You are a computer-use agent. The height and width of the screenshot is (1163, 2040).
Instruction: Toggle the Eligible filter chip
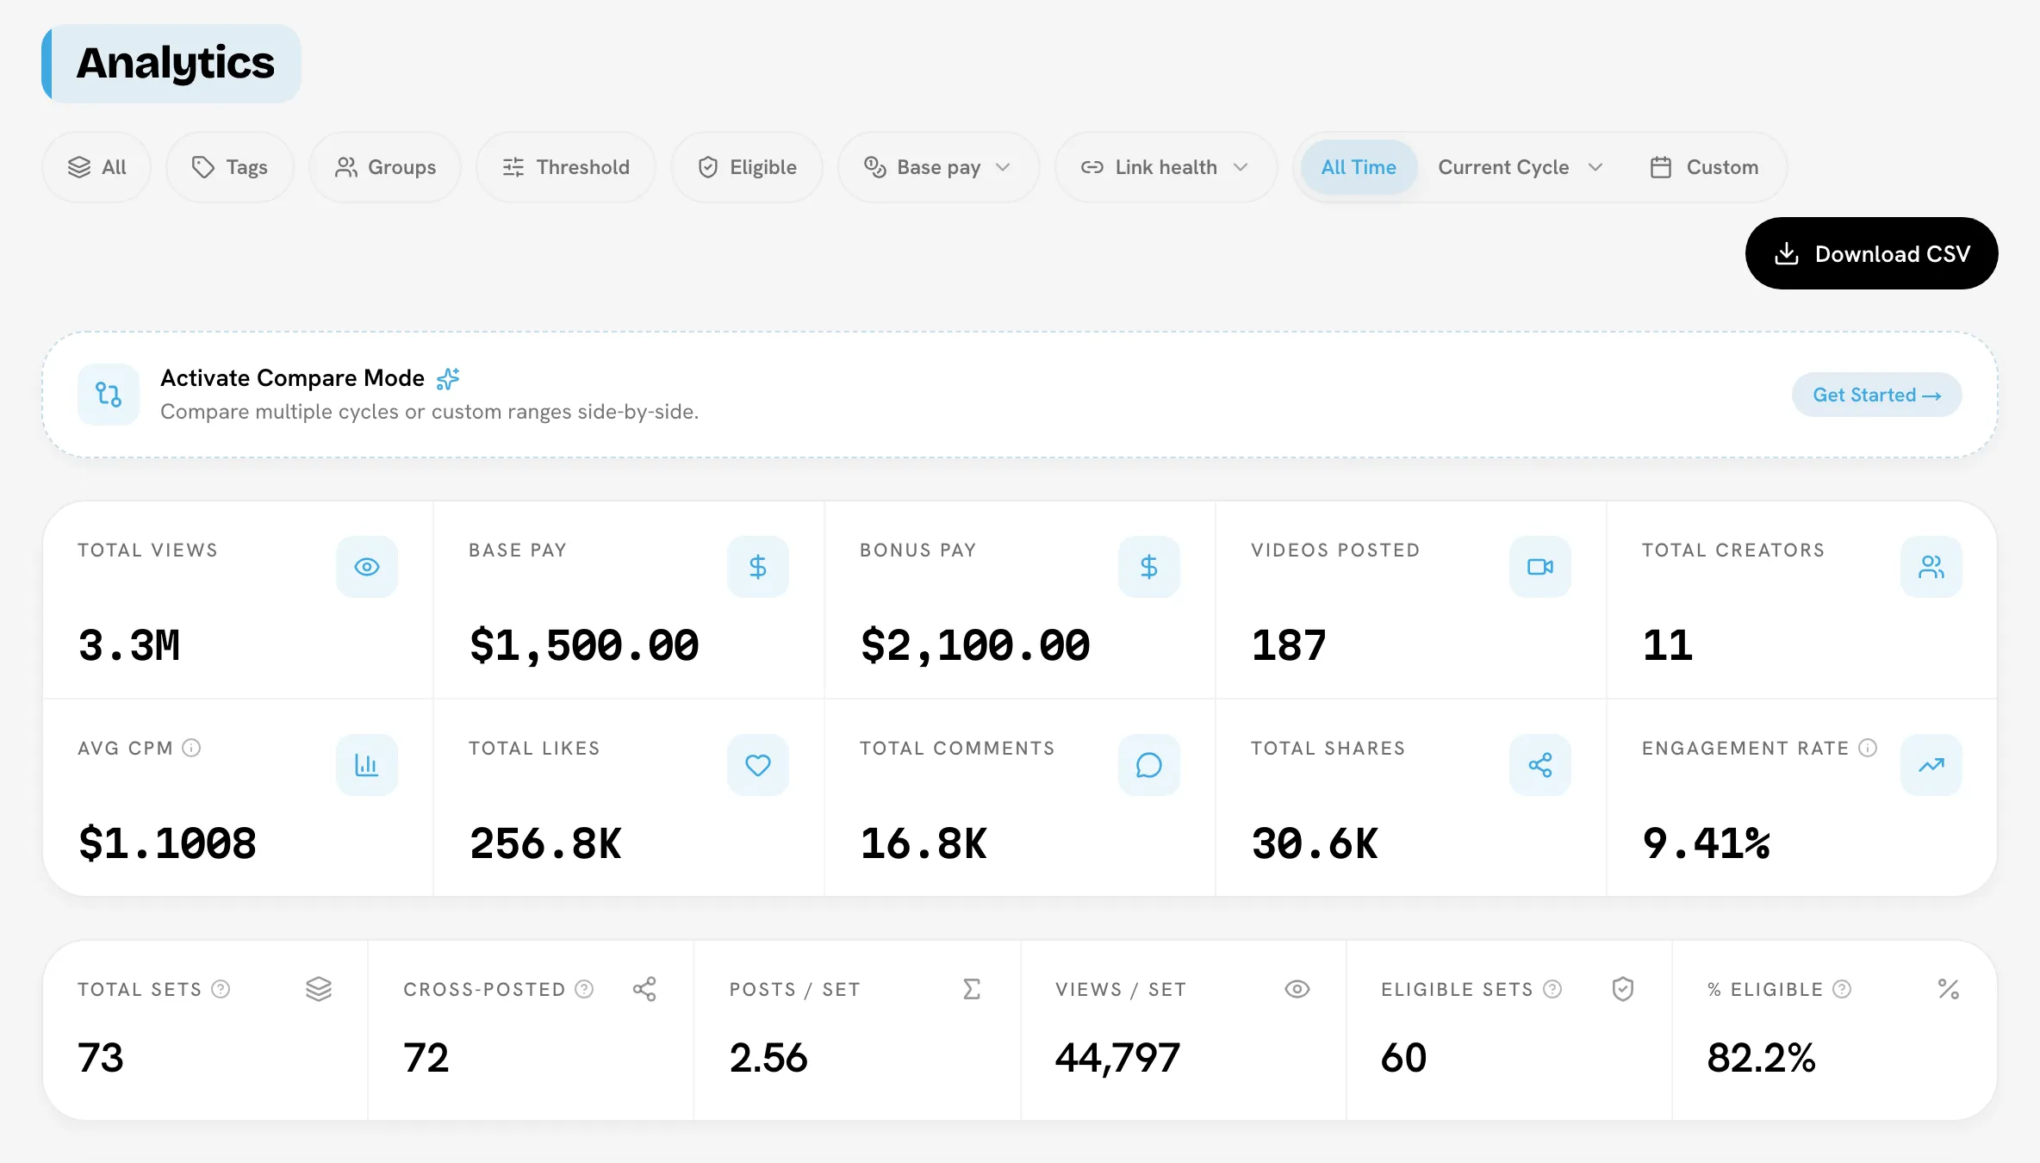(x=747, y=167)
